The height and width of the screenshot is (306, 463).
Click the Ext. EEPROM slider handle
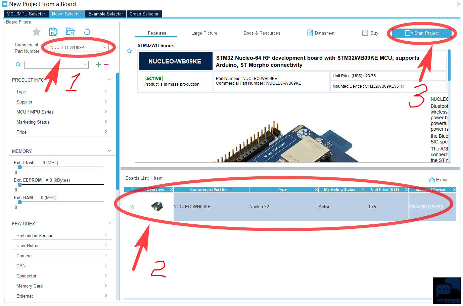click(x=20, y=184)
